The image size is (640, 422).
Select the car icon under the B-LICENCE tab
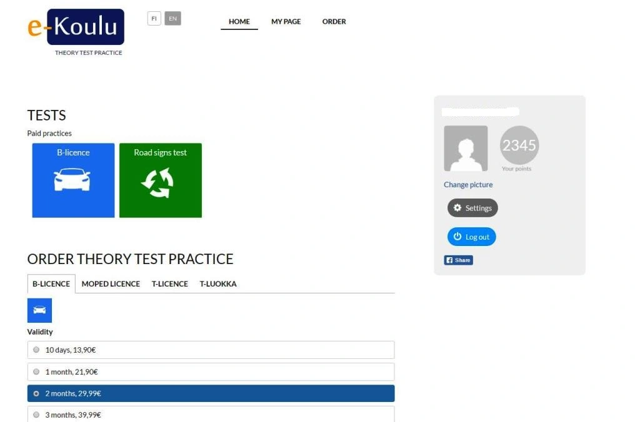click(39, 310)
